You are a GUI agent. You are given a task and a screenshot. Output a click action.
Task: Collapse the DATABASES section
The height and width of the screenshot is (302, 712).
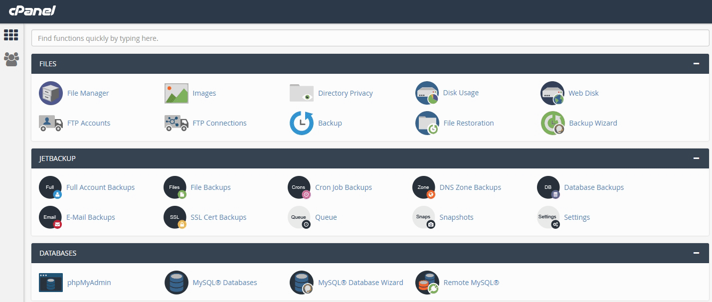(696, 253)
